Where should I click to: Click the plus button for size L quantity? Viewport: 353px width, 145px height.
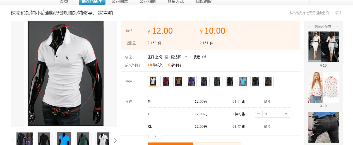286,114
